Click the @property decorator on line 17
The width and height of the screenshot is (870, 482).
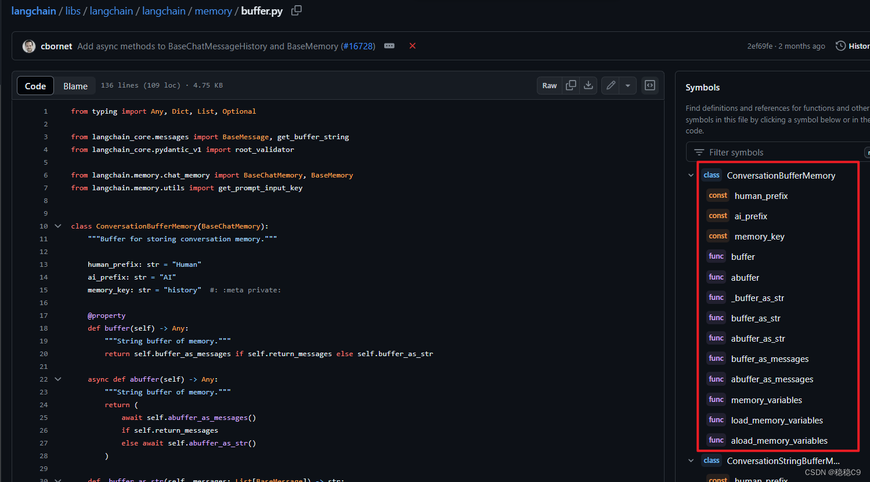[x=107, y=316]
